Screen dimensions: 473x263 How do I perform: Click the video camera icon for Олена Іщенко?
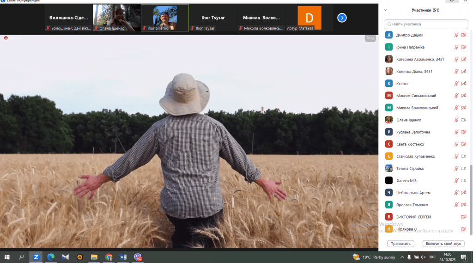click(x=463, y=120)
